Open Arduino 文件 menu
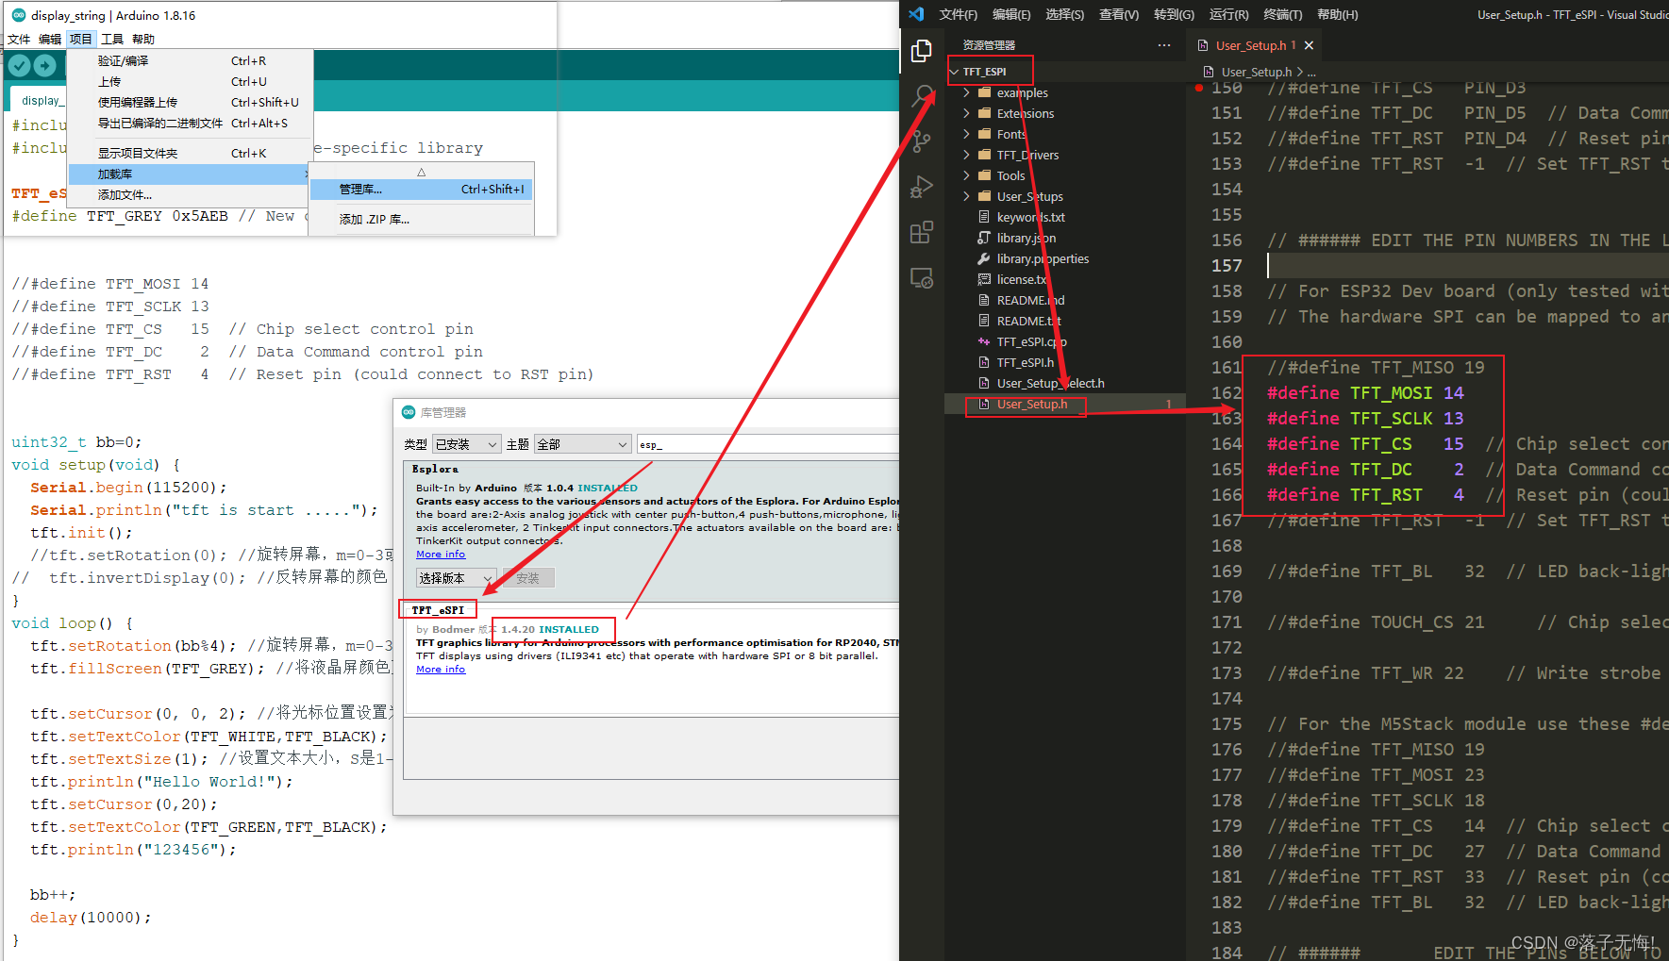Viewport: 1669px width, 961px height. [x=19, y=39]
